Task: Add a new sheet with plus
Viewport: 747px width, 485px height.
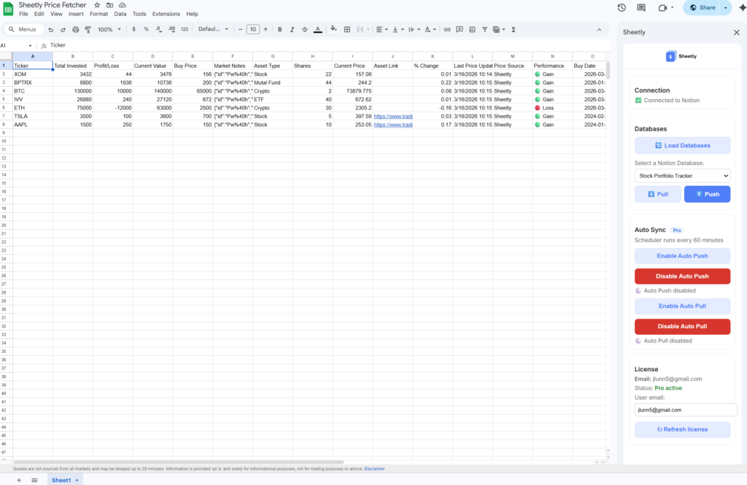Action: click(19, 480)
